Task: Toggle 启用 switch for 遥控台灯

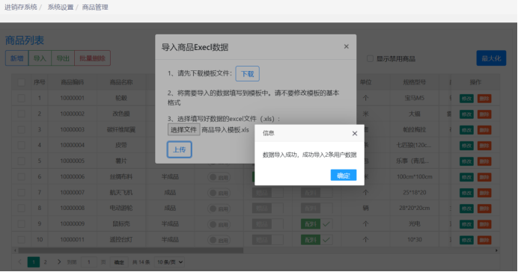Action: (219, 241)
